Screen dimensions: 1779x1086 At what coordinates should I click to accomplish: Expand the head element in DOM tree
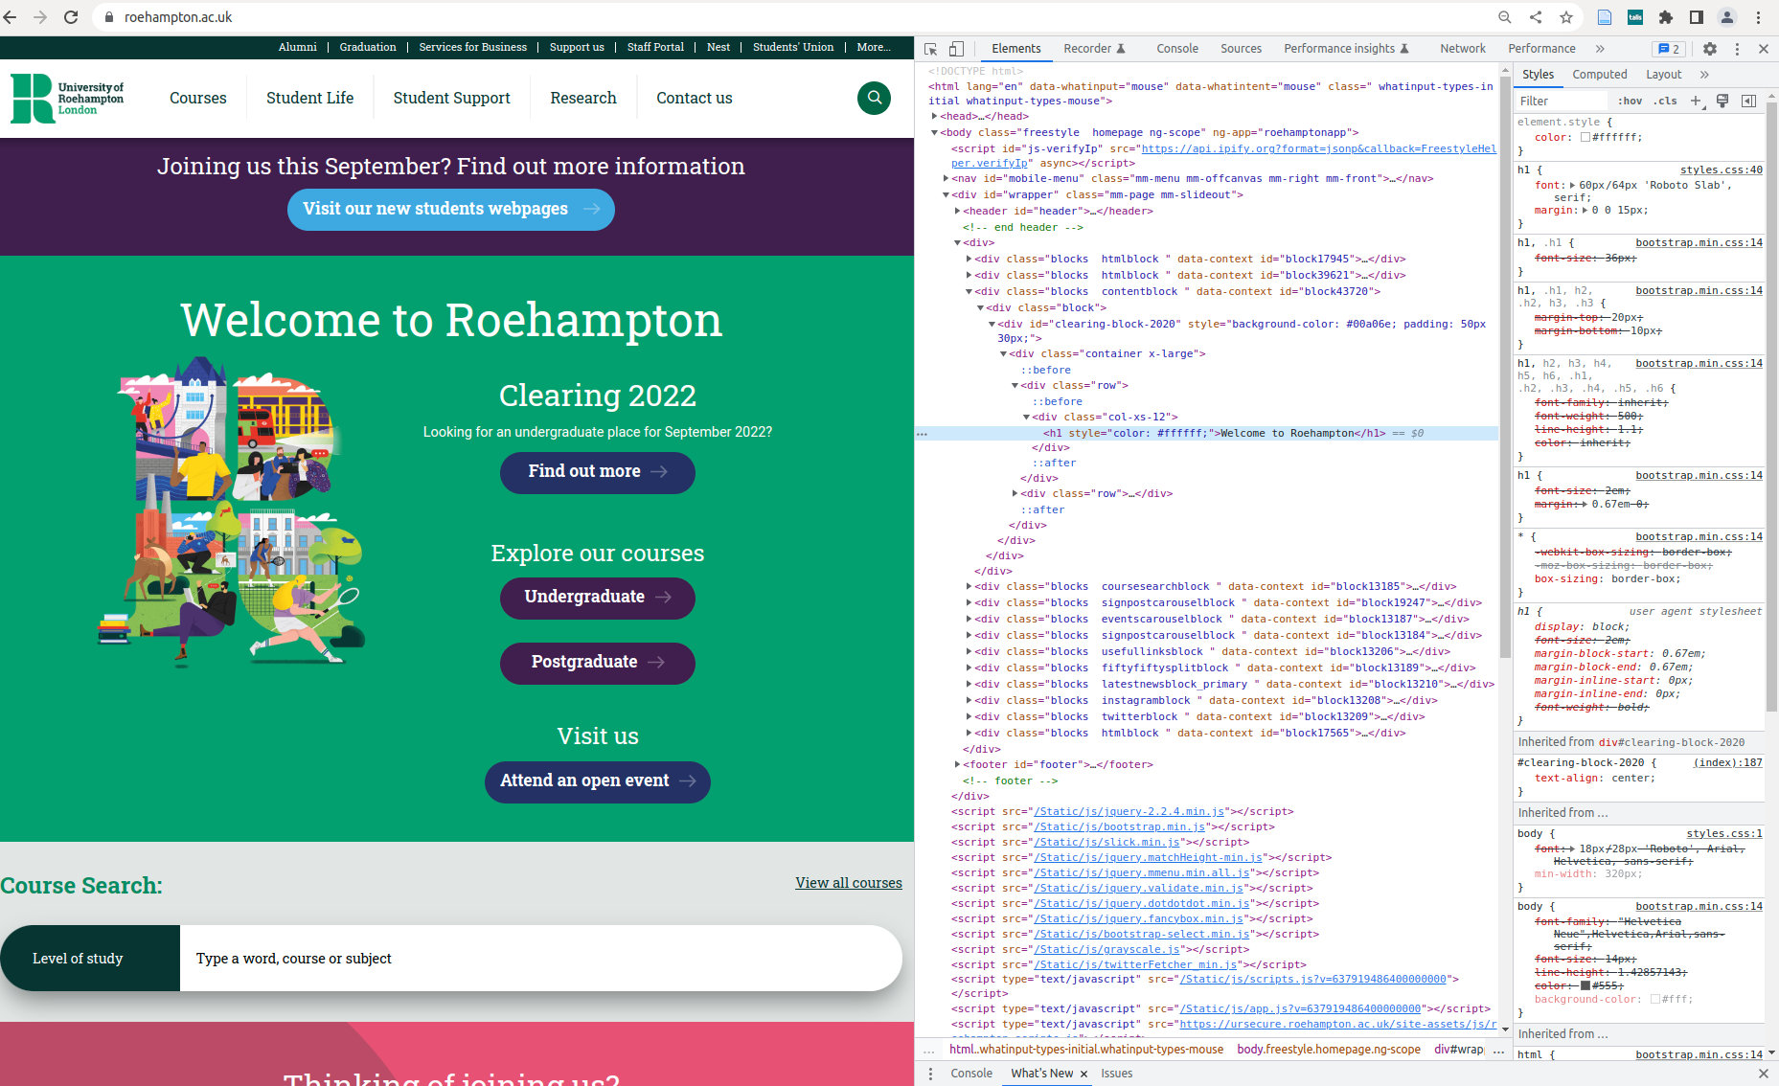tap(935, 116)
